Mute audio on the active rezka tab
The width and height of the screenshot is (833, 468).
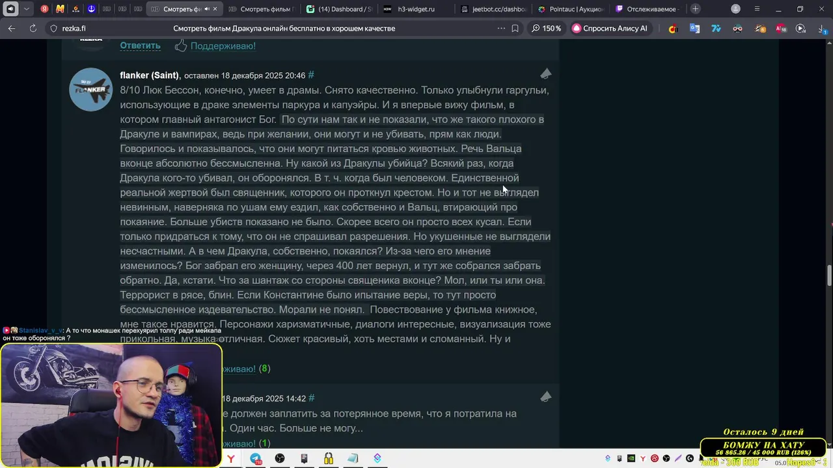click(207, 9)
